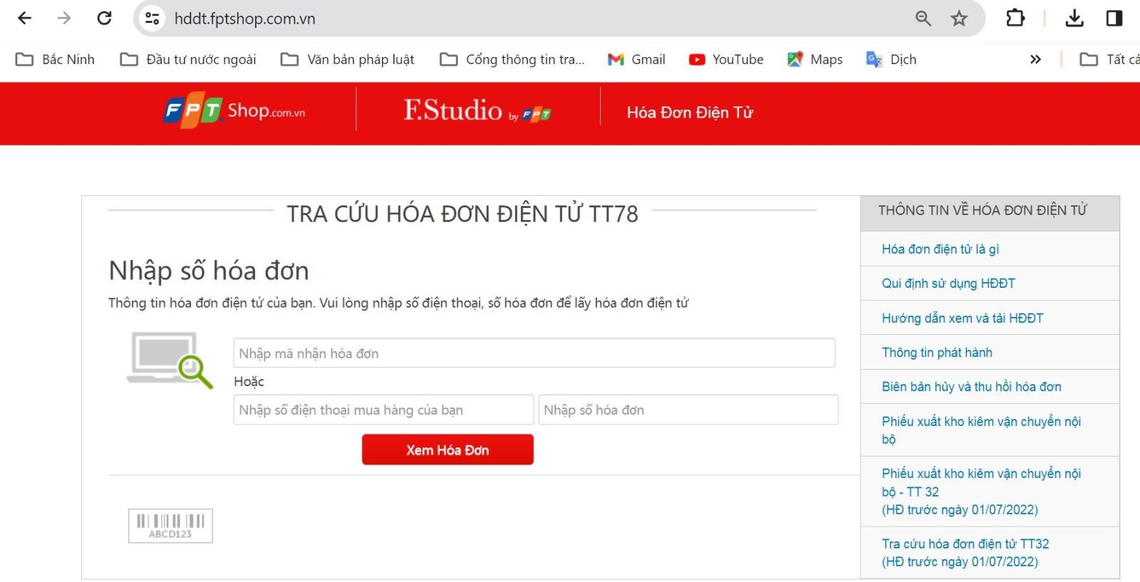The image size is (1140, 582).
Task: Open the Hóa Đơn Điện Tử header tab
Action: coord(690,113)
